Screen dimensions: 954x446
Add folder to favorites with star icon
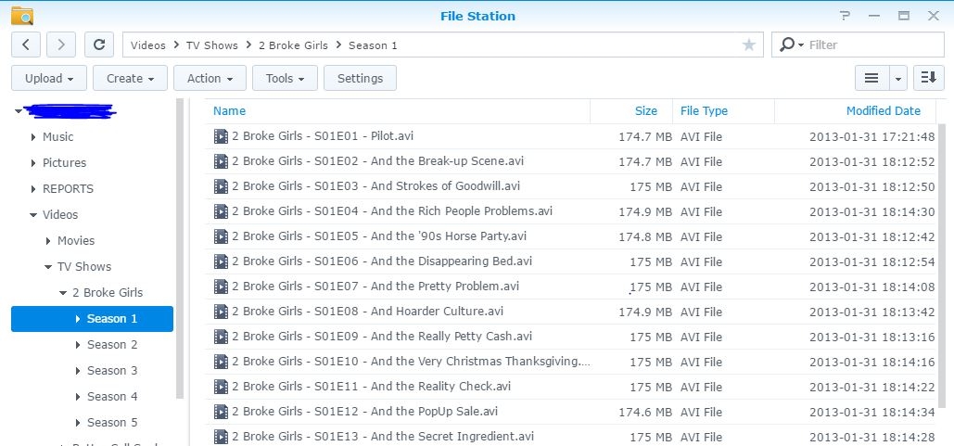point(749,45)
